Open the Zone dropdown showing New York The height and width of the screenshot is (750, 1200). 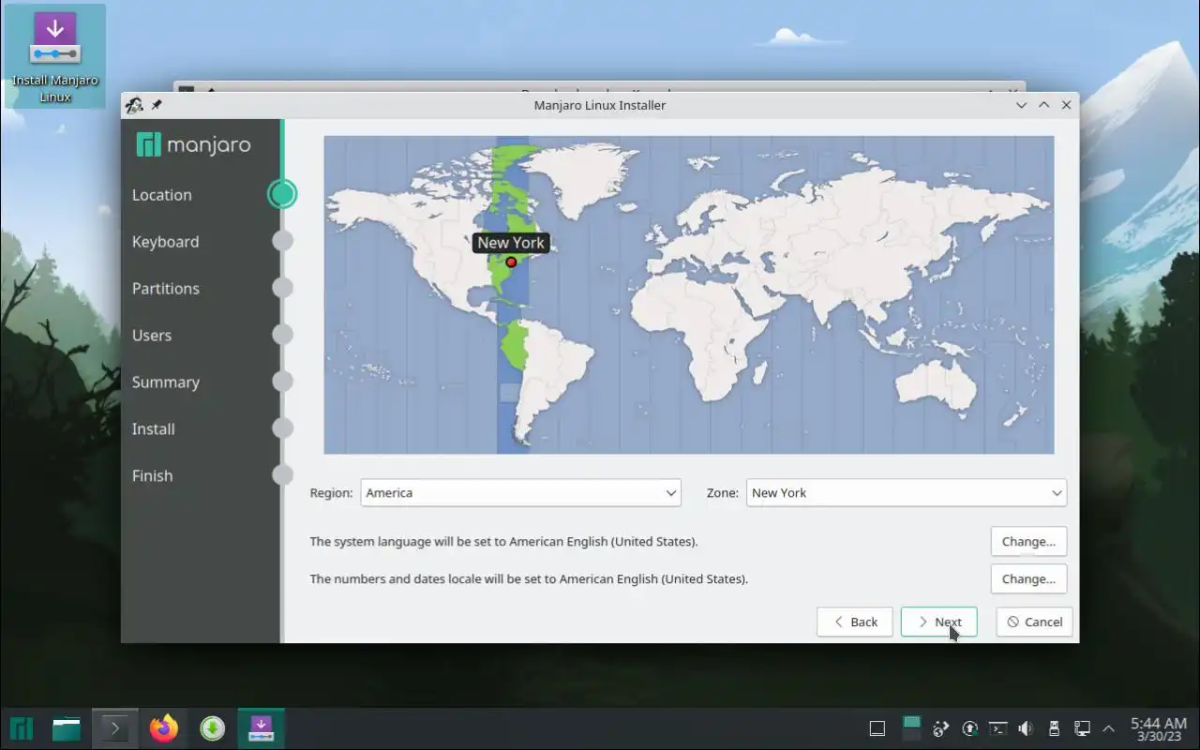(906, 493)
